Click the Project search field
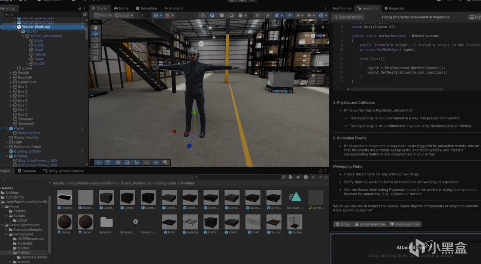 click(x=237, y=177)
